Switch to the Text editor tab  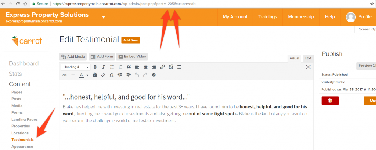point(308,58)
